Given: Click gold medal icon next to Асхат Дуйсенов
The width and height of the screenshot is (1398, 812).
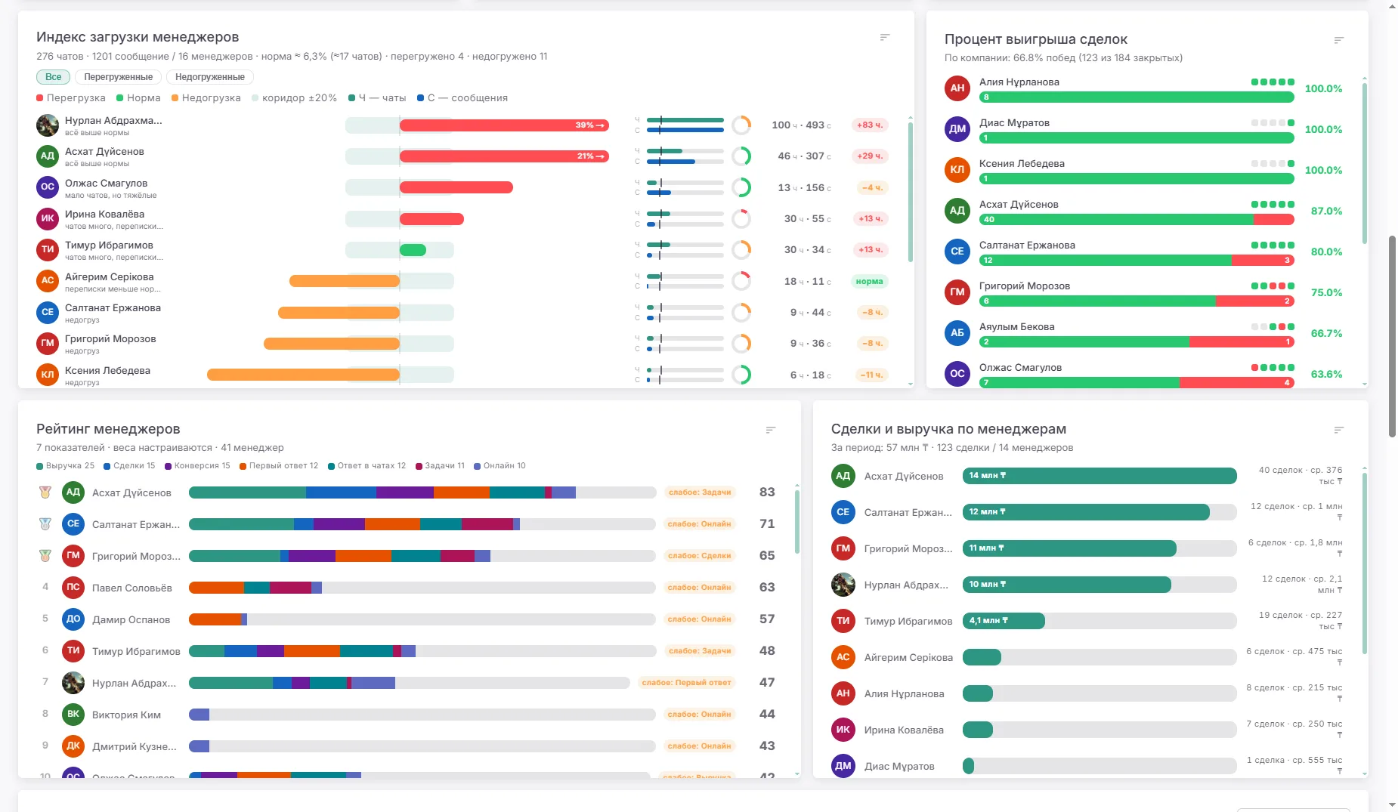Looking at the screenshot, I should (45, 492).
